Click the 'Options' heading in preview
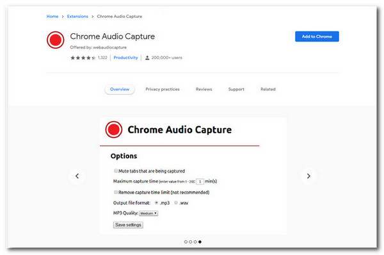 click(x=124, y=156)
